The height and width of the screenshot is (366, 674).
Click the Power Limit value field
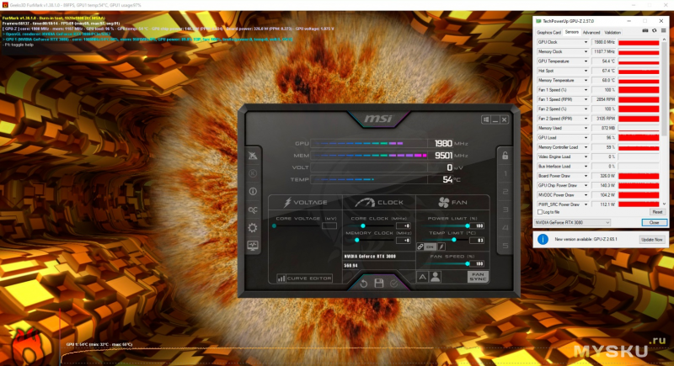tap(478, 225)
